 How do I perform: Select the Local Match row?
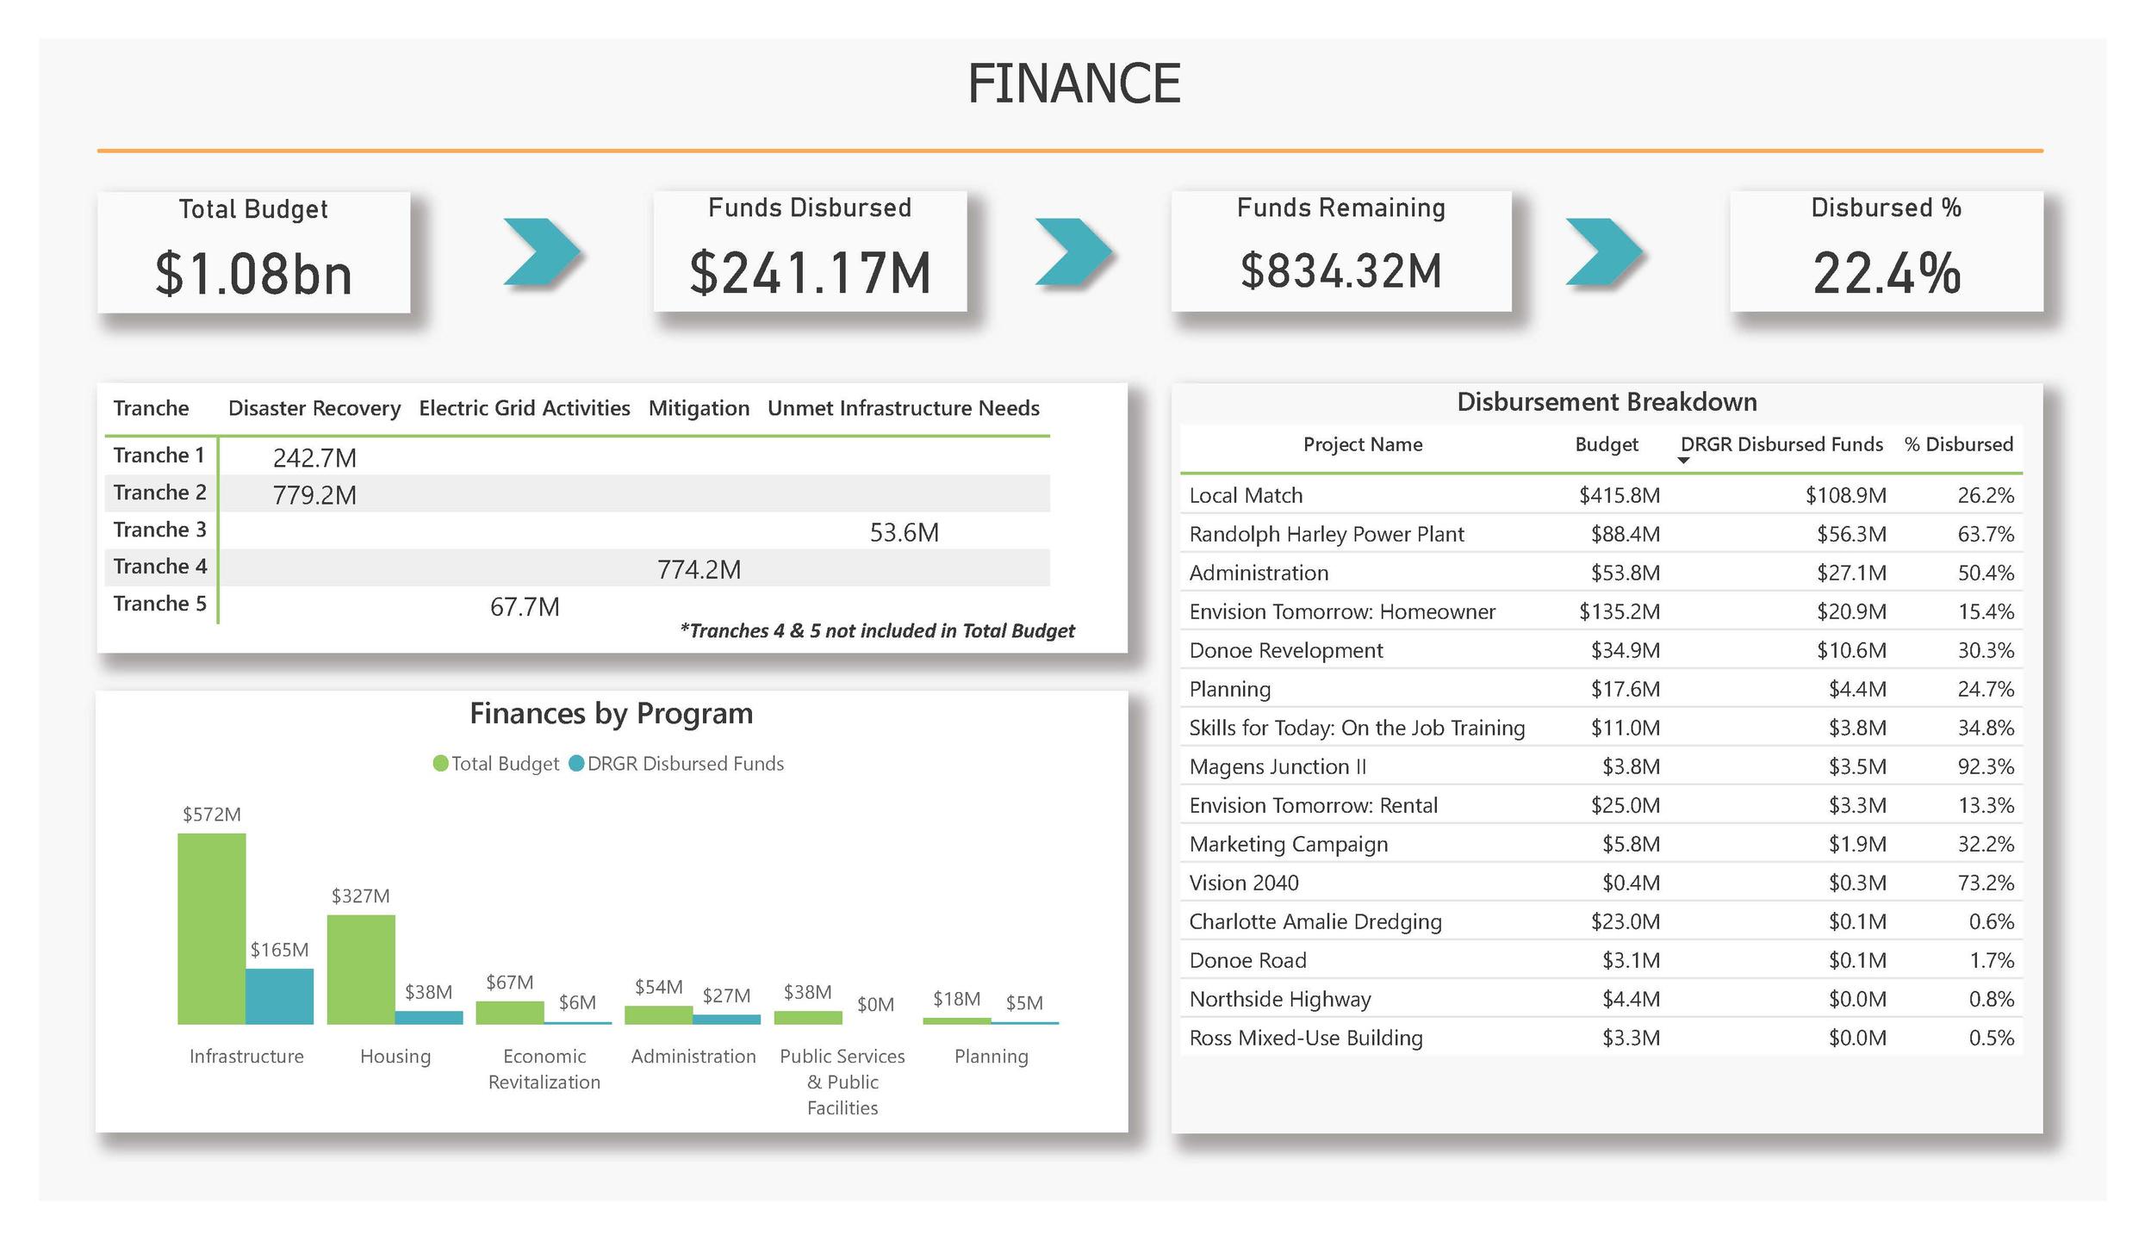coord(1246,495)
